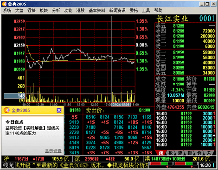Click the 沪 market up-arrow indicator
The height and width of the screenshot is (170, 218).
coord(34,159)
